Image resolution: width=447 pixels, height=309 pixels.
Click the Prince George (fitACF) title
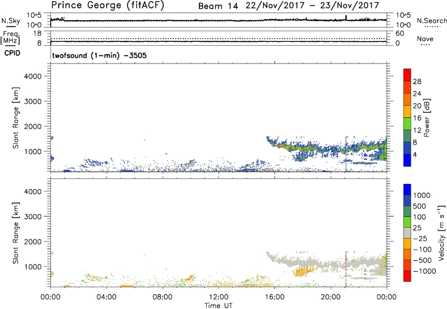coord(107,5)
